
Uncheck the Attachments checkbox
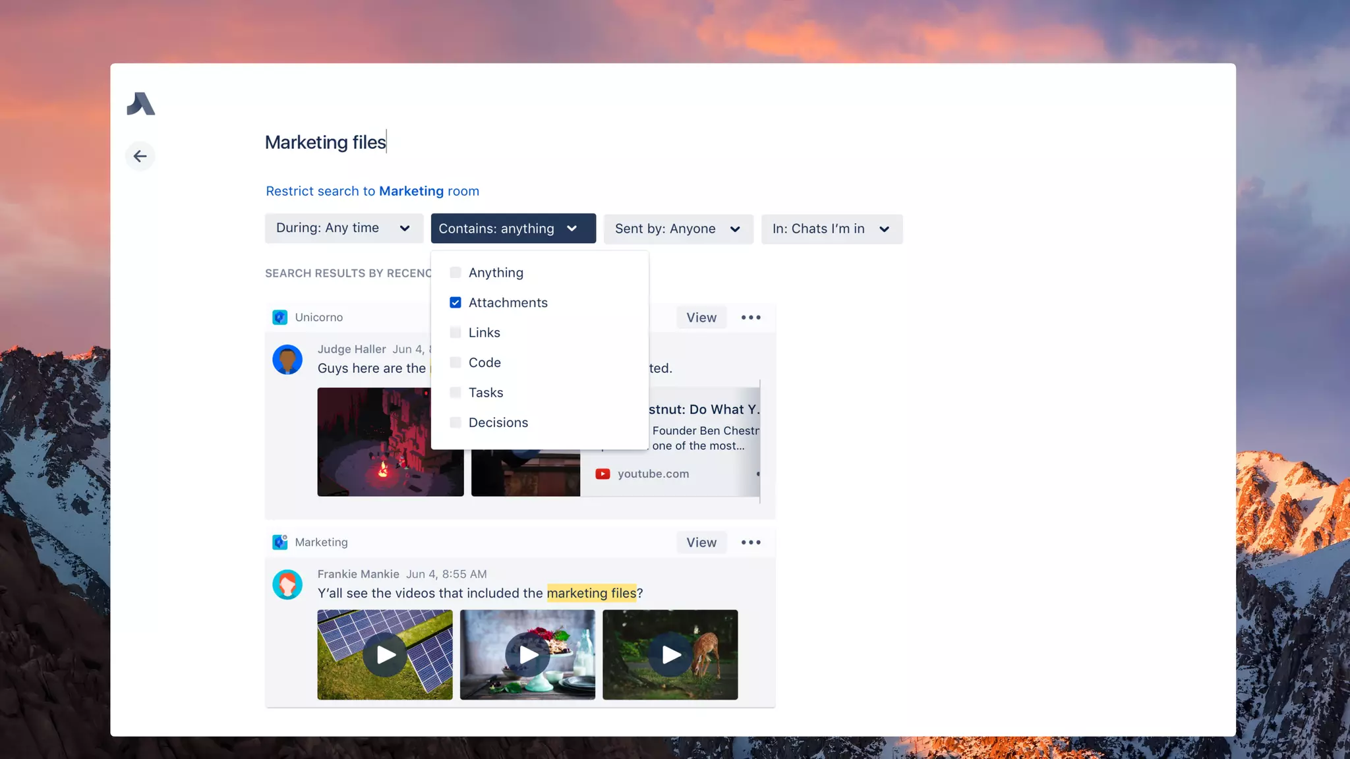(x=455, y=302)
